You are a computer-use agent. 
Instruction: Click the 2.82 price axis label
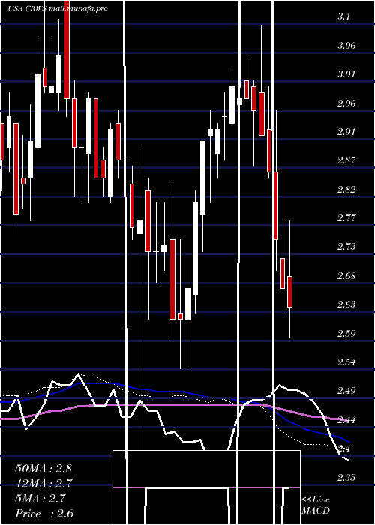[x=346, y=190]
